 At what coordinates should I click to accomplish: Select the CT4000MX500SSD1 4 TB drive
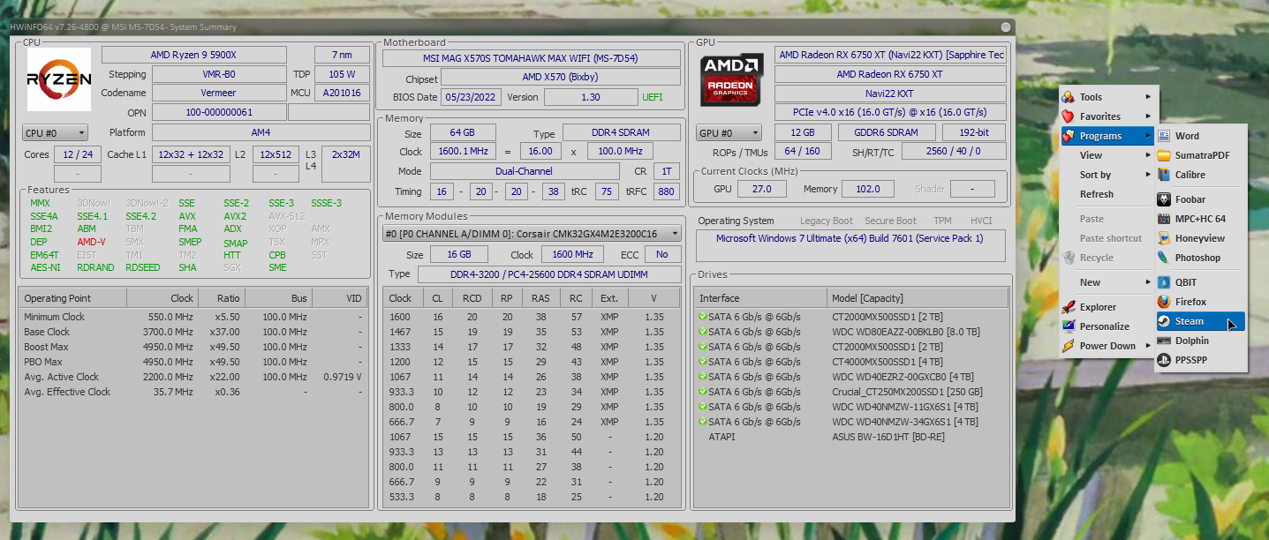[x=850, y=362]
